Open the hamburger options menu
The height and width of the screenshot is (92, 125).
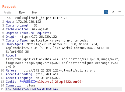[x=119, y=12]
